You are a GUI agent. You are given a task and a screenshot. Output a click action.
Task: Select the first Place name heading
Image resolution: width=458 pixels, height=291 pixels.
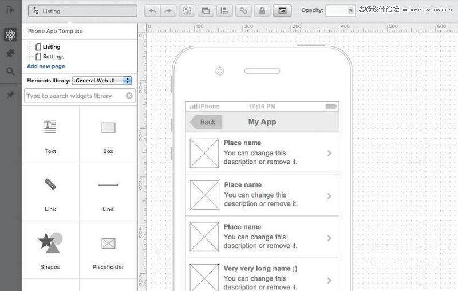pos(242,143)
